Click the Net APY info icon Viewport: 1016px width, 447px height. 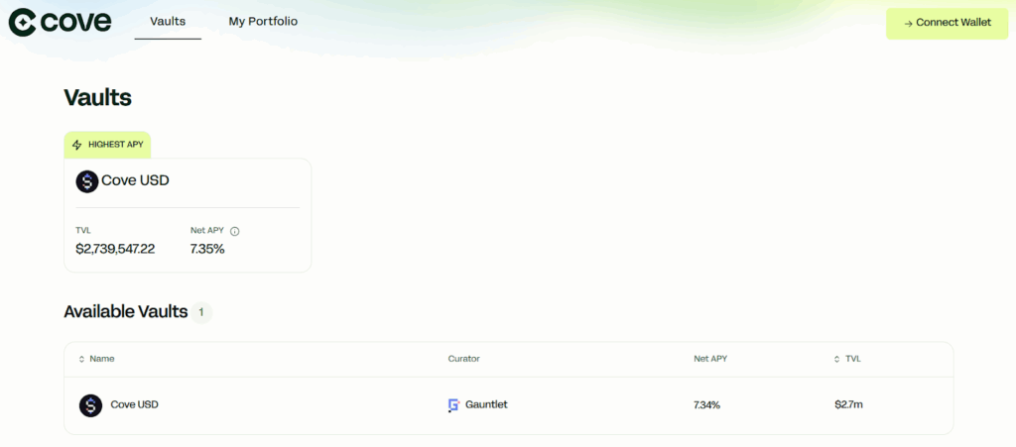pyautogui.click(x=235, y=231)
